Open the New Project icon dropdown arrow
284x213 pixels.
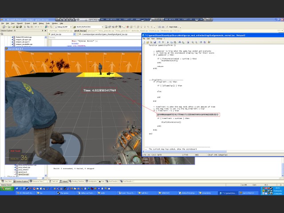pos(6,27)
